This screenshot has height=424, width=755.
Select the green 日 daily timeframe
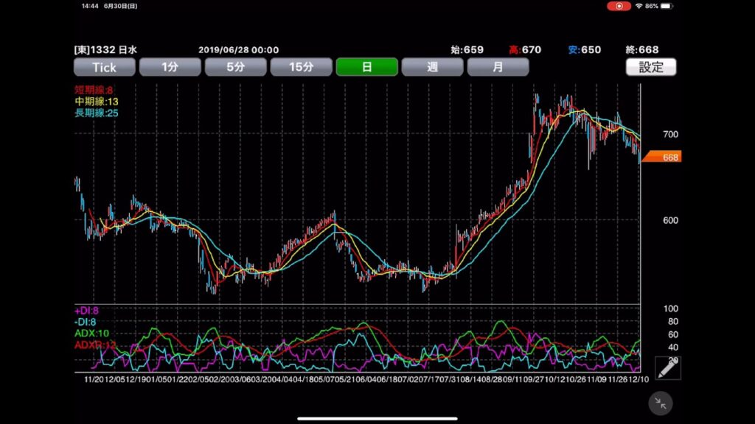click(x=366, y=67)
